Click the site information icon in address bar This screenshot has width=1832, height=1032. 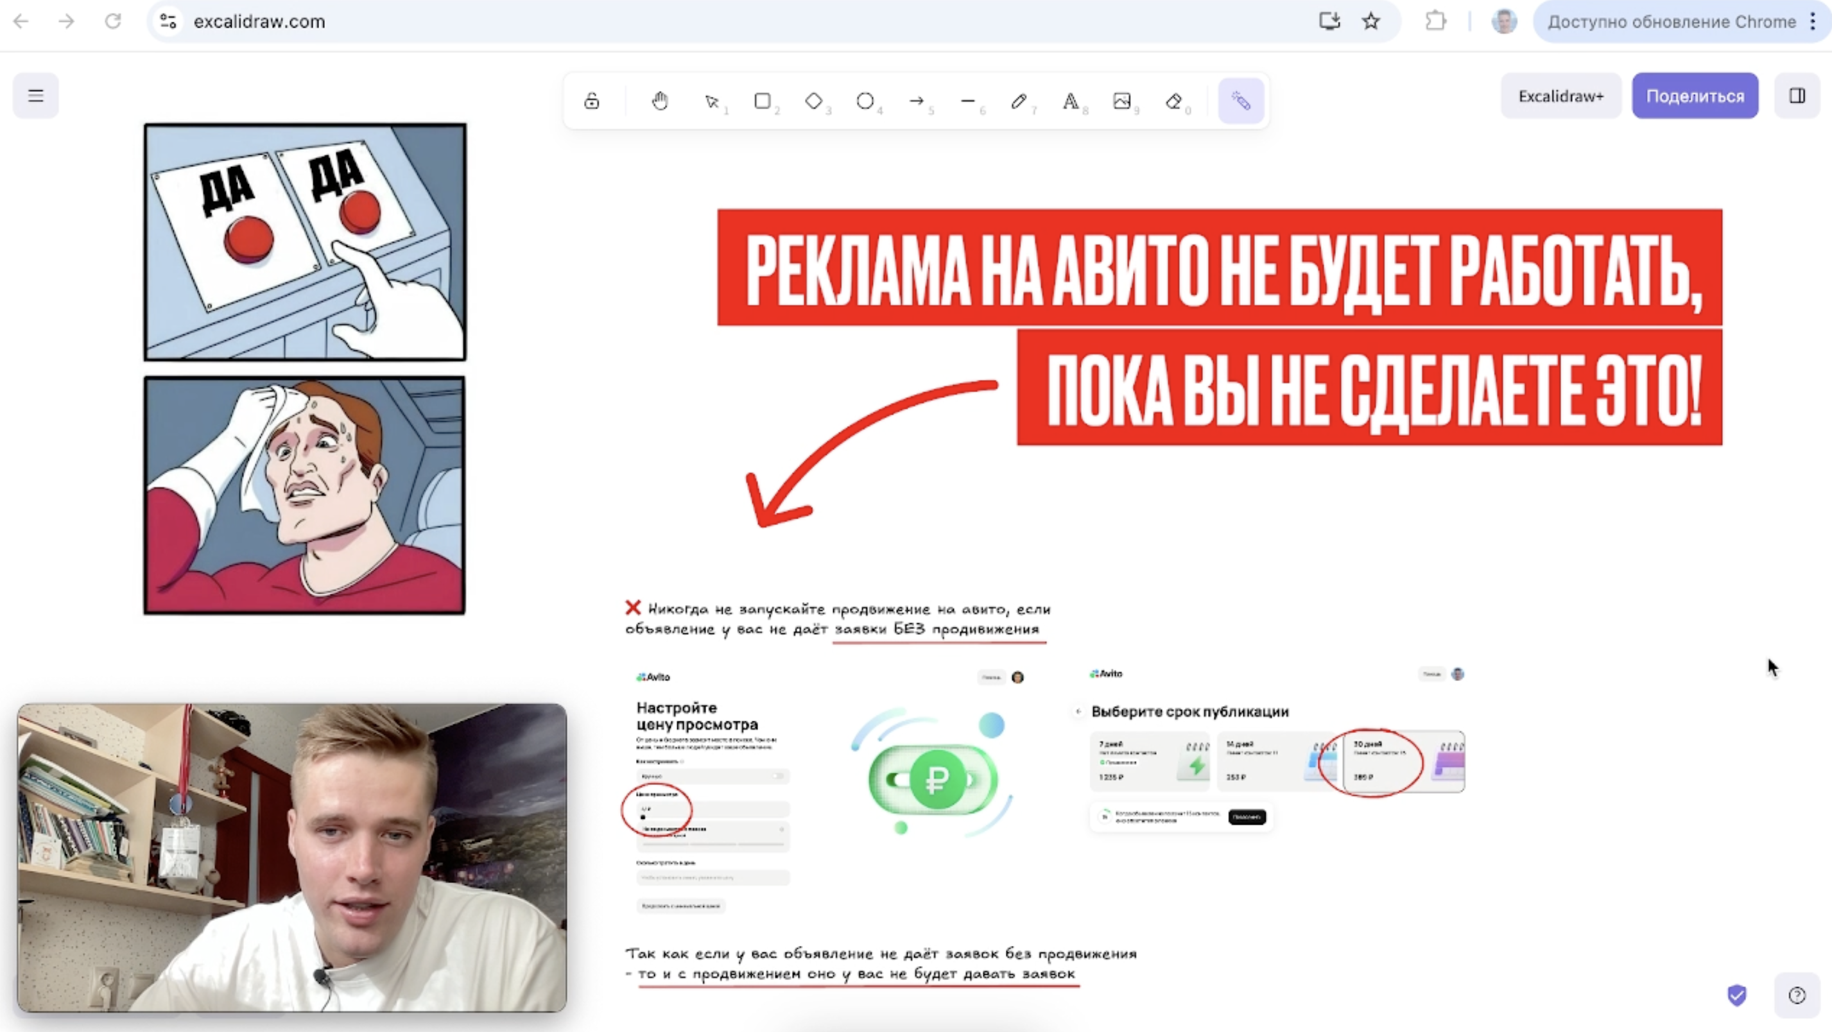pyautogui.click(x=169, y=21)
